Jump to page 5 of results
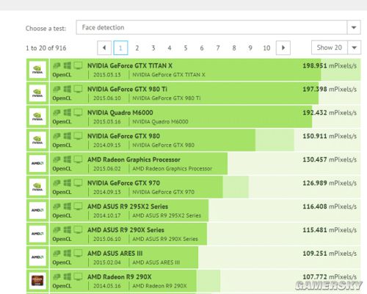The image size is (367, 294). coord(186,48)
